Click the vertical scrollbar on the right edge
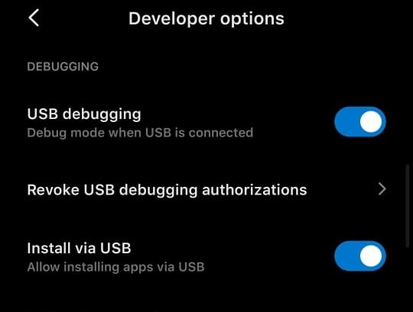413x312 pixels. tap(408, 206)
